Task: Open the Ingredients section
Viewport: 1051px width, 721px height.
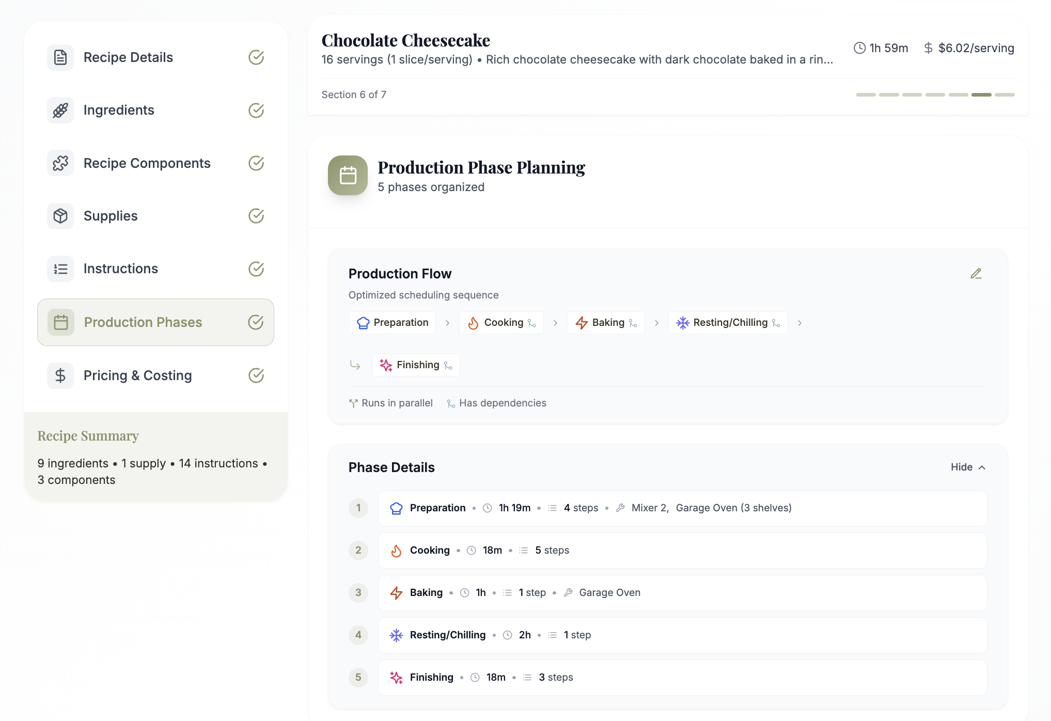Action: pyautogui.click(x=119, y=110)
